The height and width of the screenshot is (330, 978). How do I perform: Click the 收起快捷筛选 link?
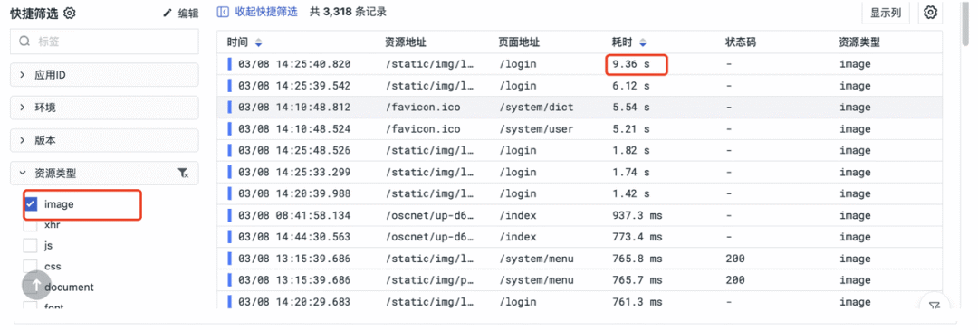coord(267,12)
